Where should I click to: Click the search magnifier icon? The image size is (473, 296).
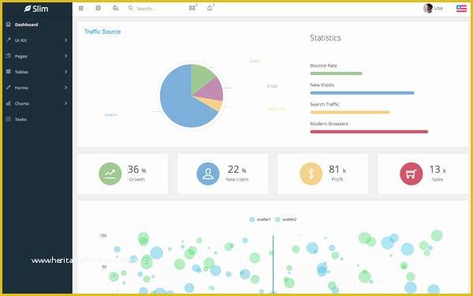[x=131, y=8]
